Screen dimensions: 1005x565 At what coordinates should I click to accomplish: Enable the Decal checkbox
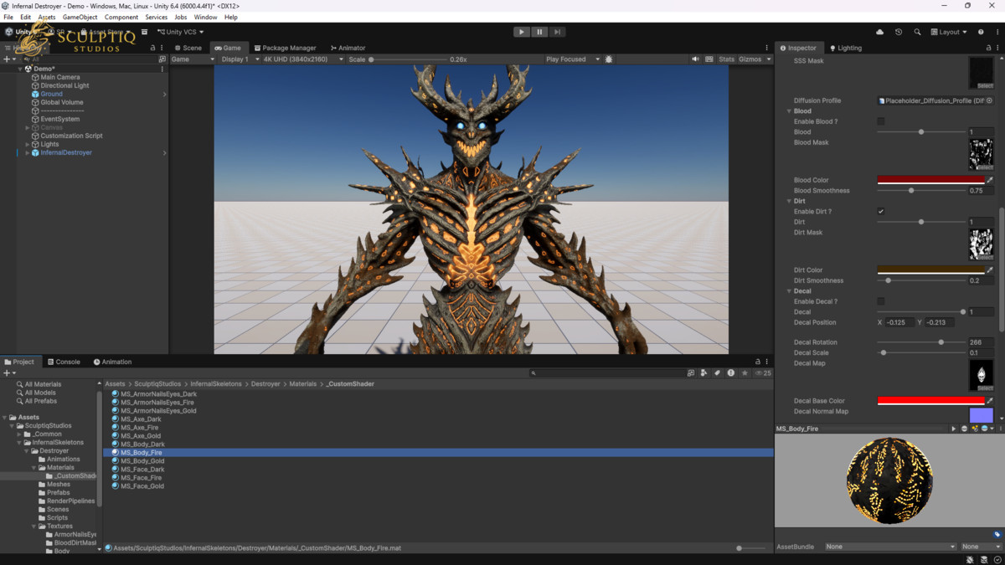coord(880,301)
